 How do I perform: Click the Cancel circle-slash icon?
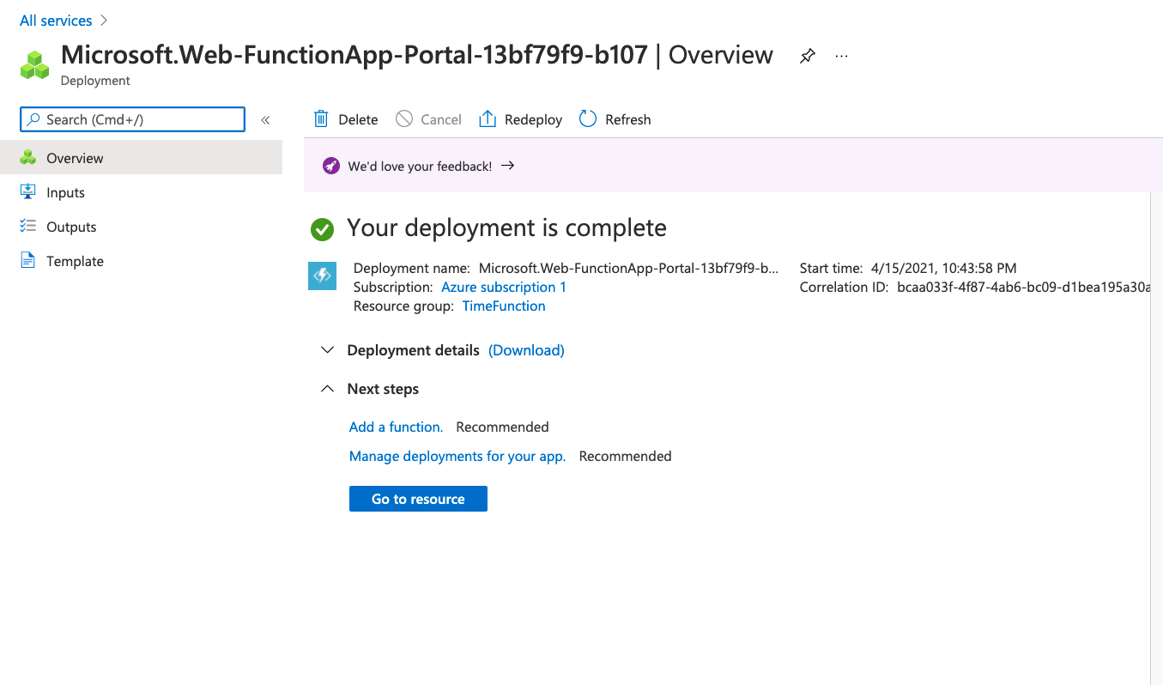tap(404, 118)
